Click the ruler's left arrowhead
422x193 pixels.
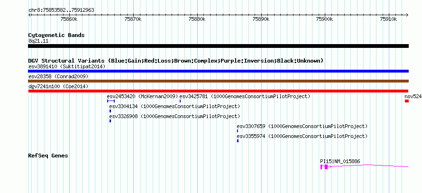coord(29,15)
